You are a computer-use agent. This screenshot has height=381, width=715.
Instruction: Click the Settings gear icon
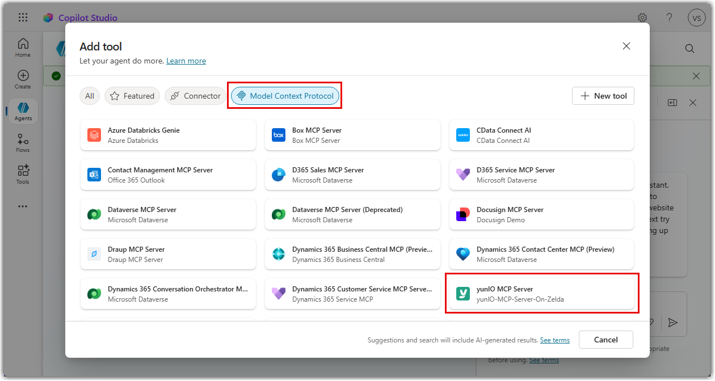point(642,18)
